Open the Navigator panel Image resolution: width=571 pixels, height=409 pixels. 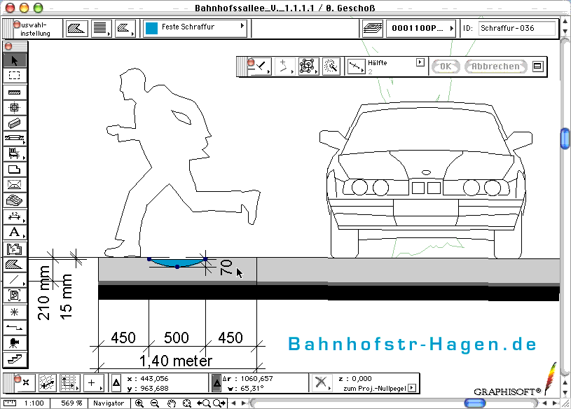pyautogui.click(x=109, y=403)
